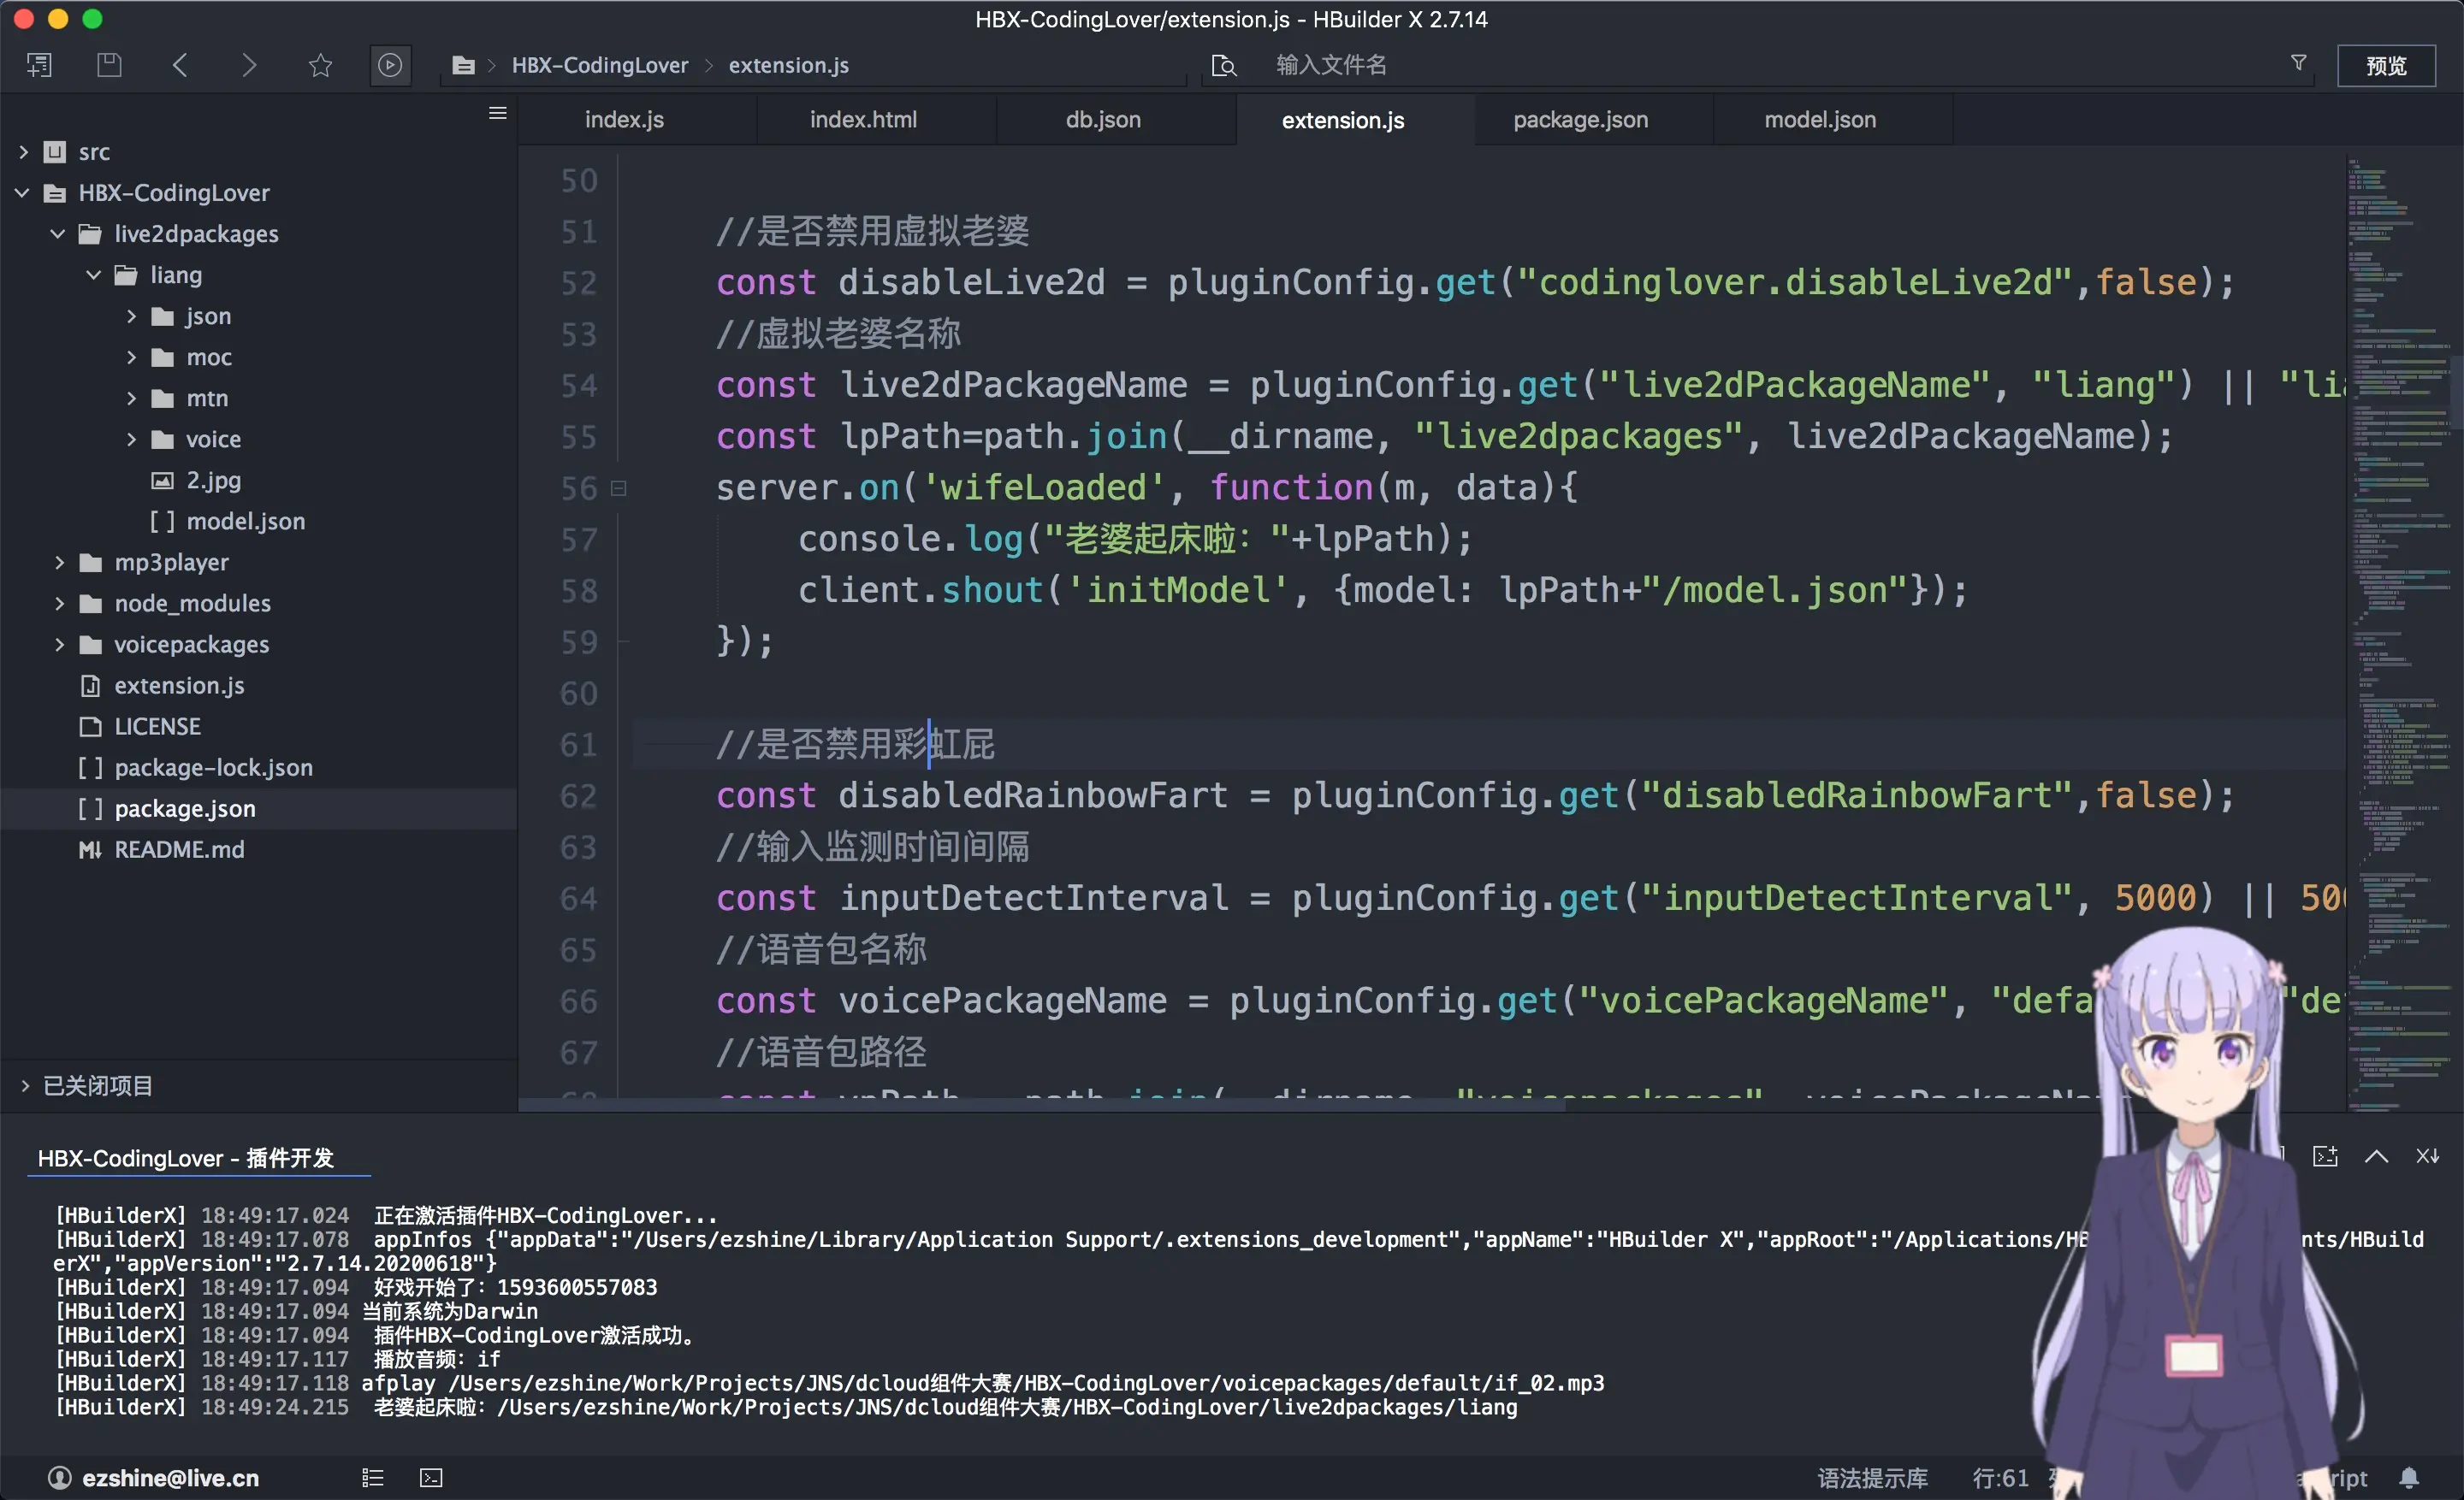The image size is (2464, 1500).
Task: Toggle the sidebar hamburger menu icon
Action: tap(497, 113)
